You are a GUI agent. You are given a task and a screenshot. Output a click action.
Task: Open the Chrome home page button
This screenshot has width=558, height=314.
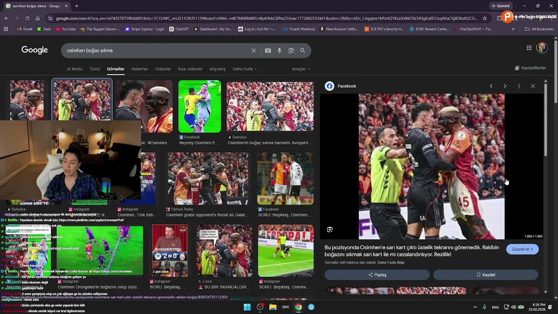(37, 18)
